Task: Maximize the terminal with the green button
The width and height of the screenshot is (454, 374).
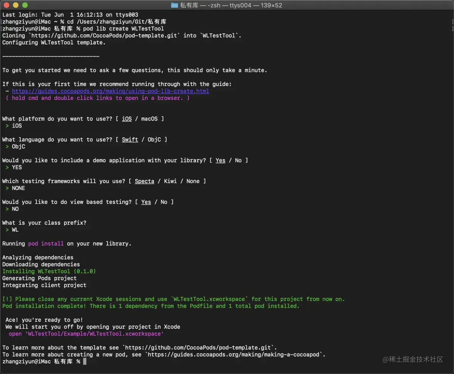Action: 25,5
